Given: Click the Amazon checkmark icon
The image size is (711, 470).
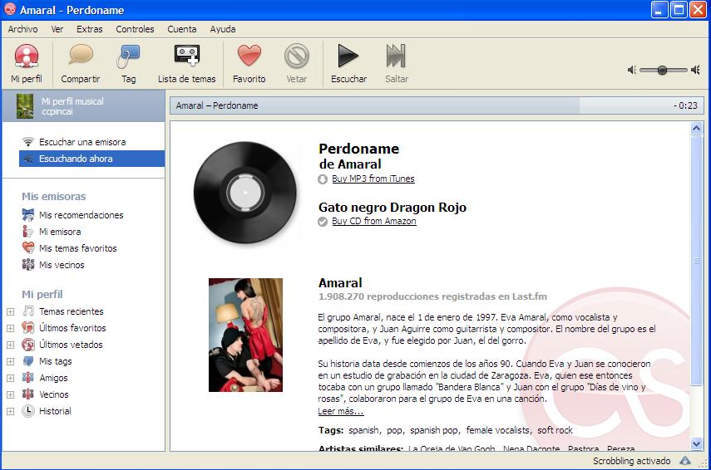Looking at the screenshot, I should (x=323, y=222).
